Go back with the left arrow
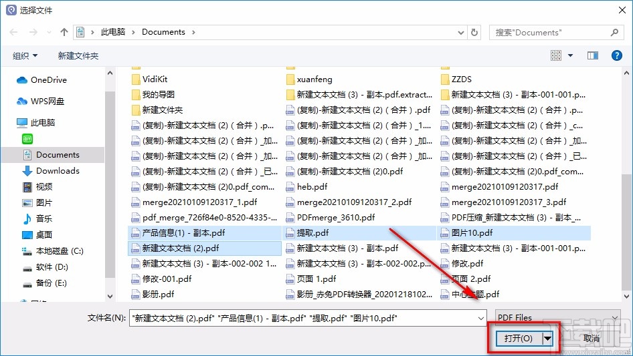This screenshot has width=633, height=356. click(13, 32)
